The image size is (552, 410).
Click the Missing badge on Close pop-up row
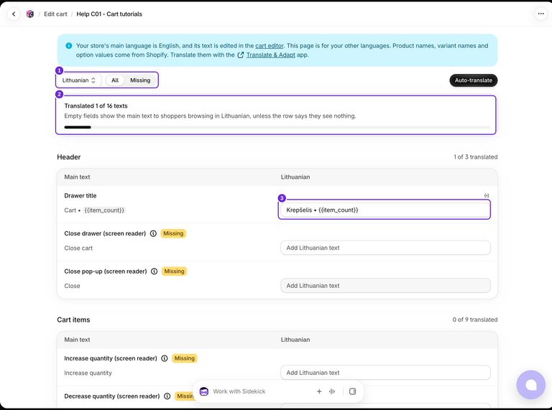tap(174, 271)
